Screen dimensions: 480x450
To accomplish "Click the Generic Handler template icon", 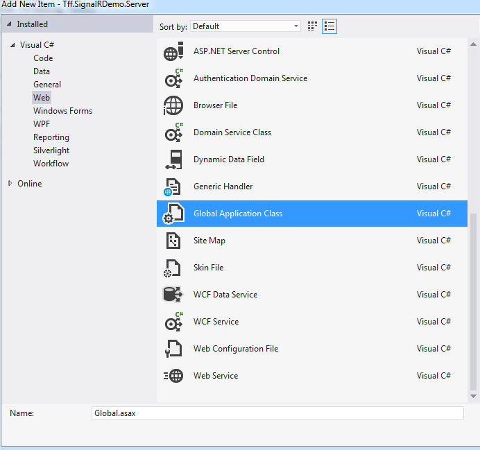I will (x=173, y=187).
